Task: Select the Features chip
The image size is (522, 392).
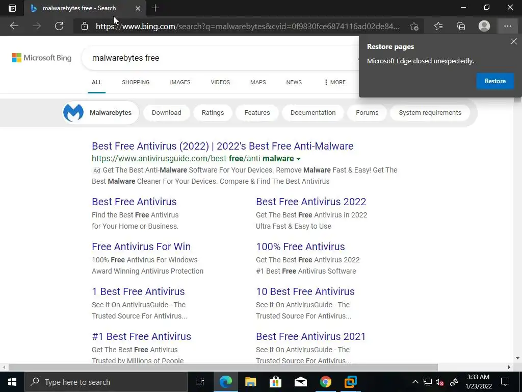Action: (257, 113)
